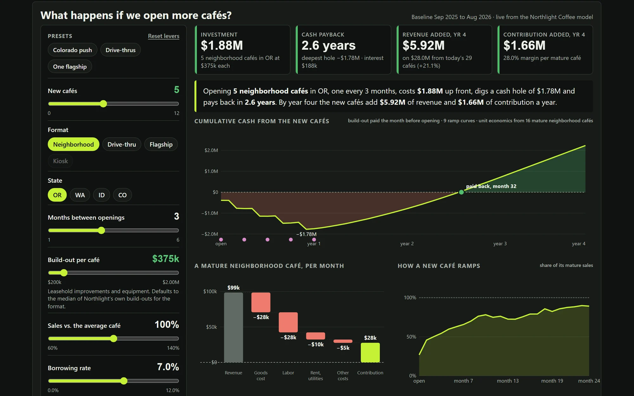Viewport: 634px width, 396px height.
Task: Select the Drive-thru format
Action: pyautogui.click(x=122, y=144)
